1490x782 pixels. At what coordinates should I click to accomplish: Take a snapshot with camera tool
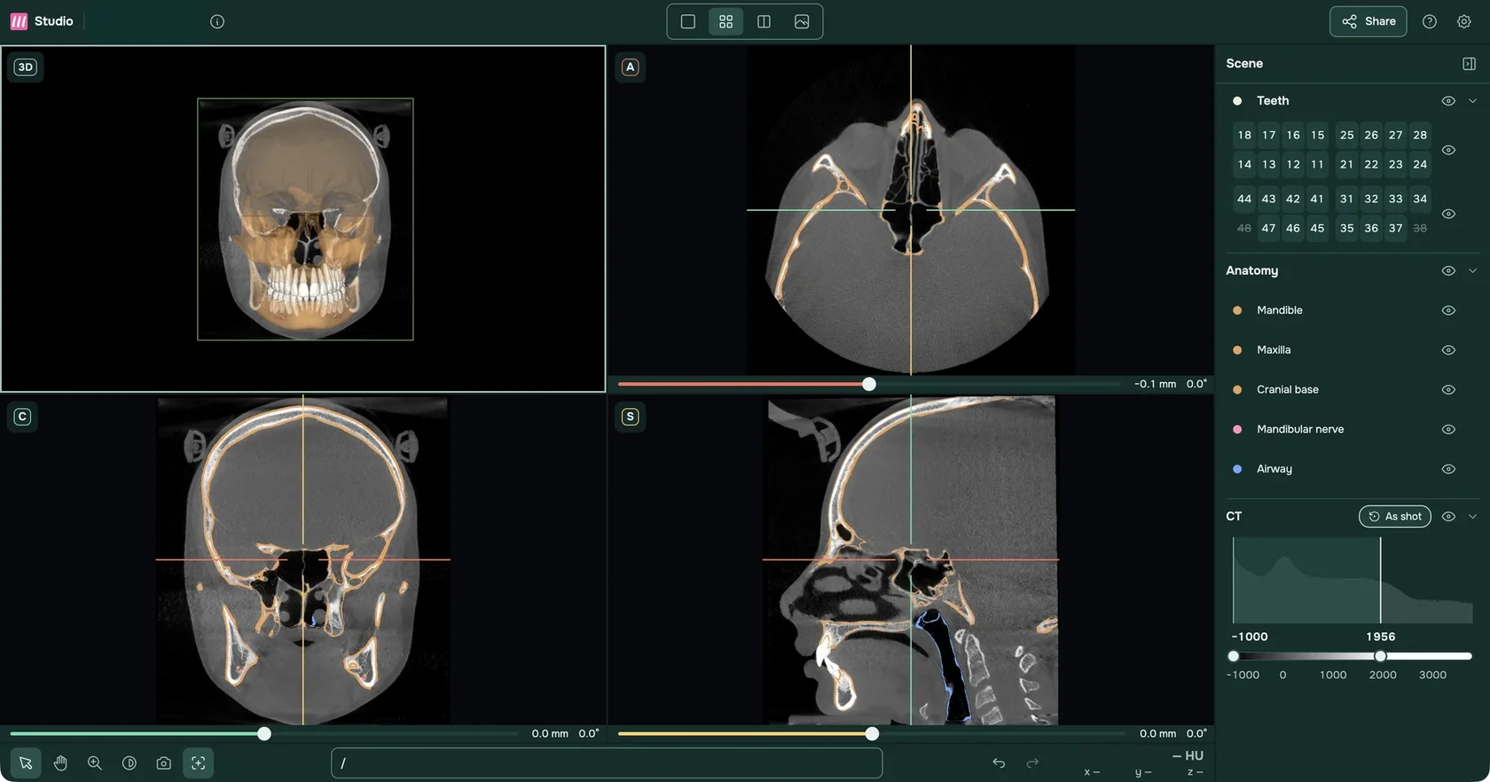click(164, 762)
